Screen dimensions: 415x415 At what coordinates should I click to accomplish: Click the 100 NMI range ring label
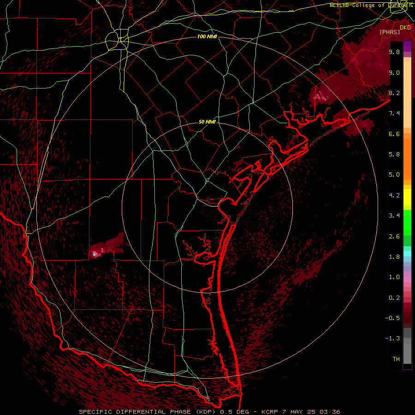[207, 36]
